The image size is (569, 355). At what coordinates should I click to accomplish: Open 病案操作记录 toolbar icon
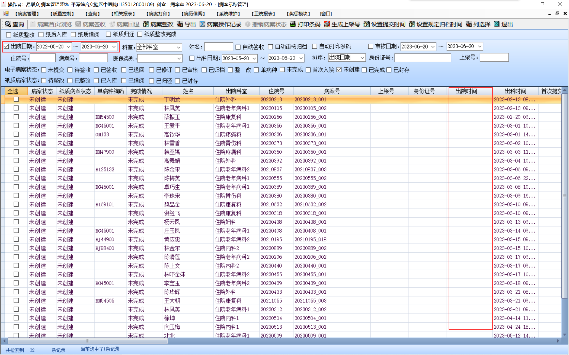[202, 24]
